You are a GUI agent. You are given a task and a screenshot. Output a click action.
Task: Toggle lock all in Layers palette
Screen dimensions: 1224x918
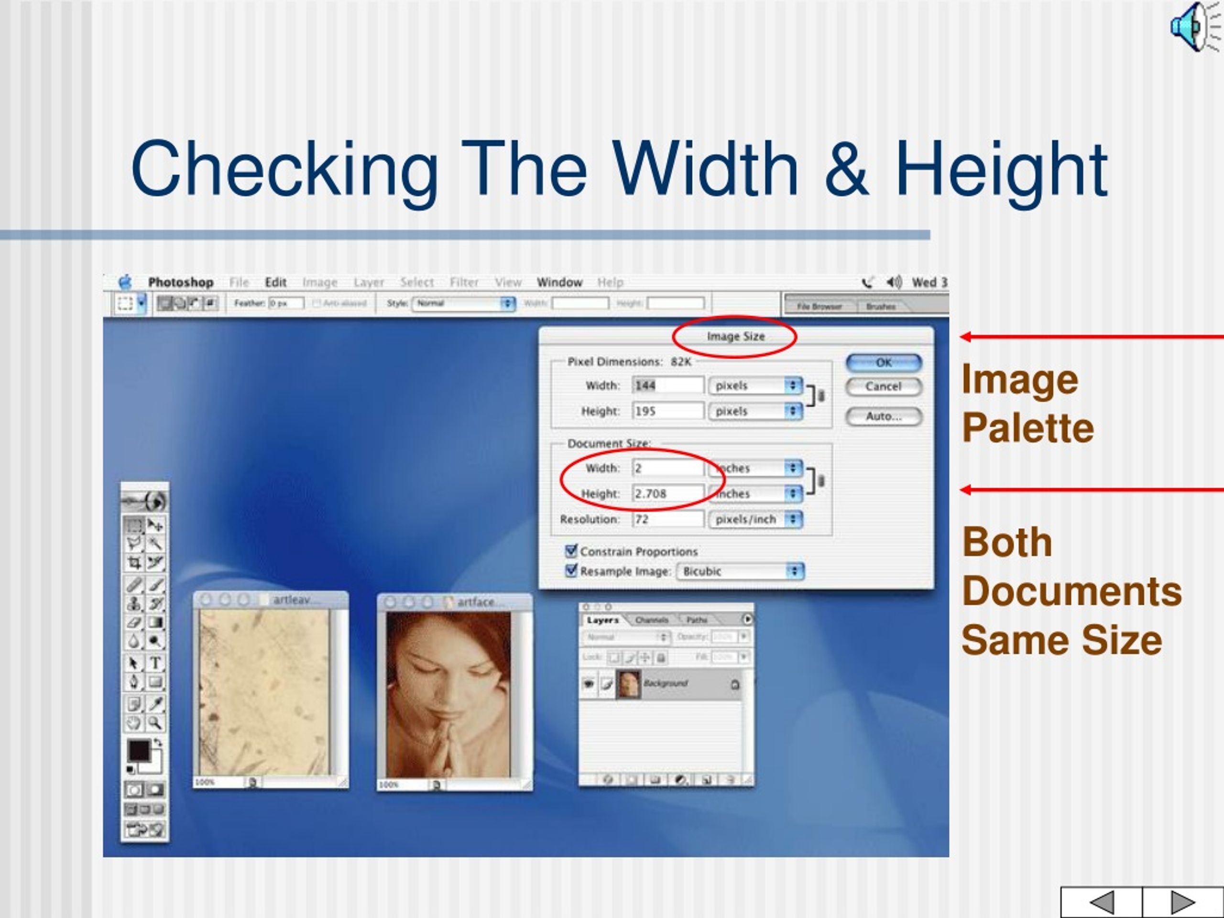click(x=661, y=658)
